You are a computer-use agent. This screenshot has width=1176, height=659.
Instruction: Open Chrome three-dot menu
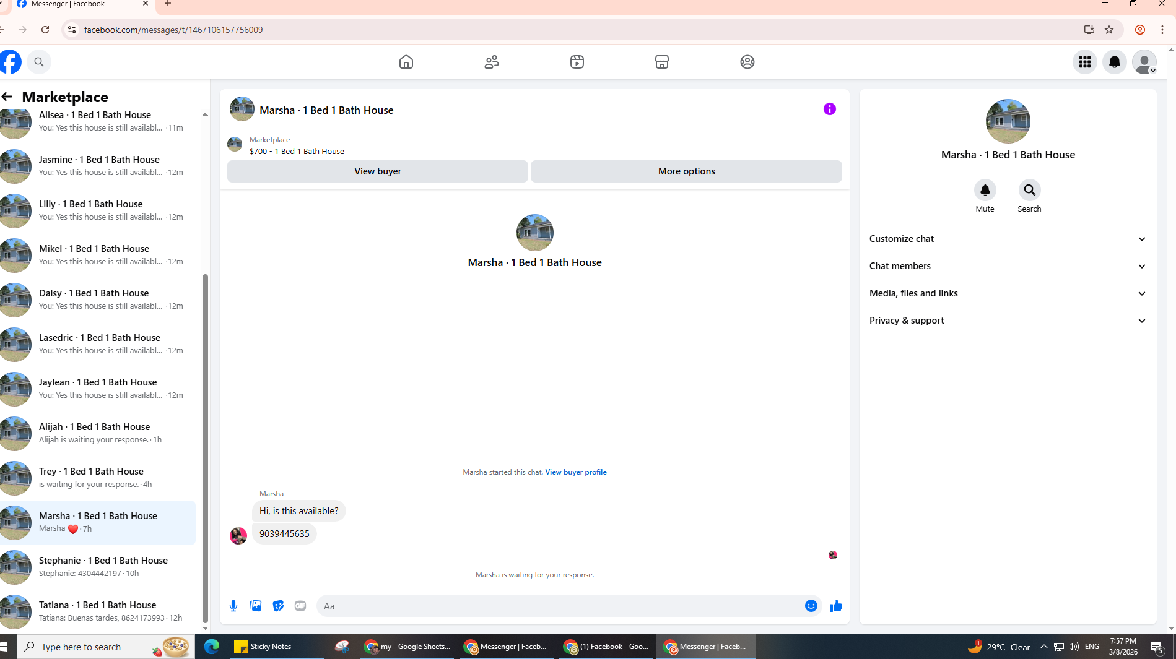click(x=1162, y=30)
